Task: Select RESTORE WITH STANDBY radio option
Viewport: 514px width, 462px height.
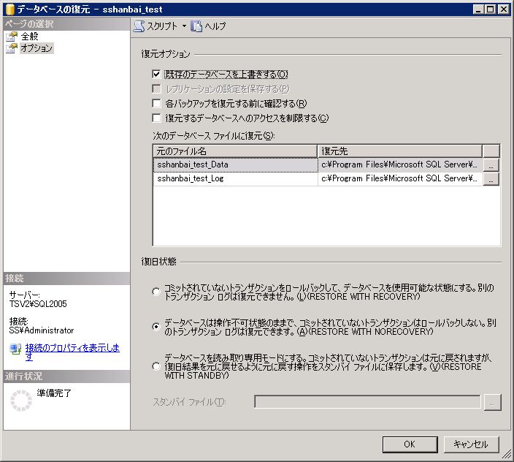Action: click(156, 366)
